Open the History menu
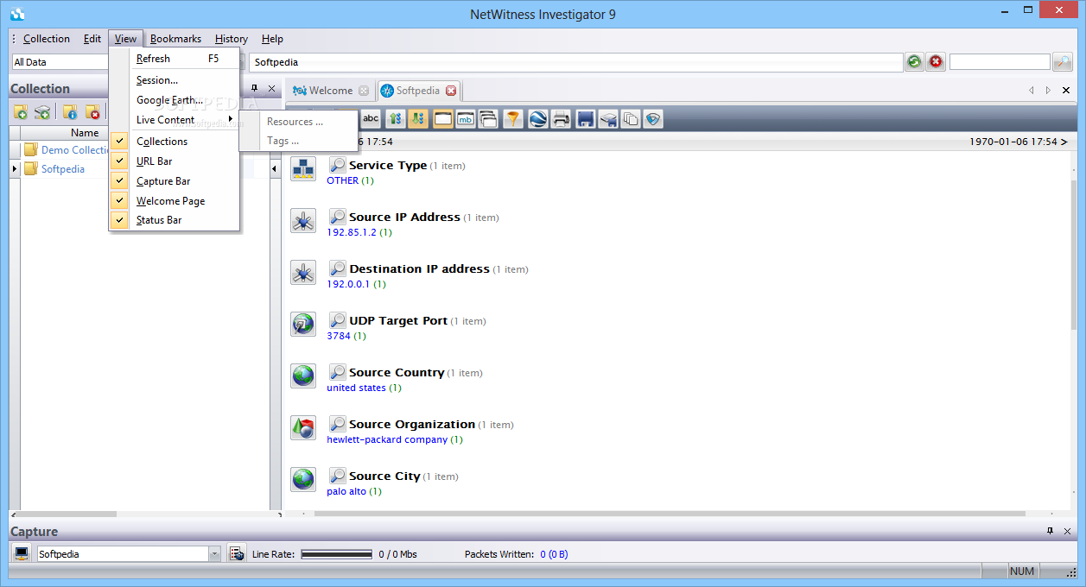 232,39
